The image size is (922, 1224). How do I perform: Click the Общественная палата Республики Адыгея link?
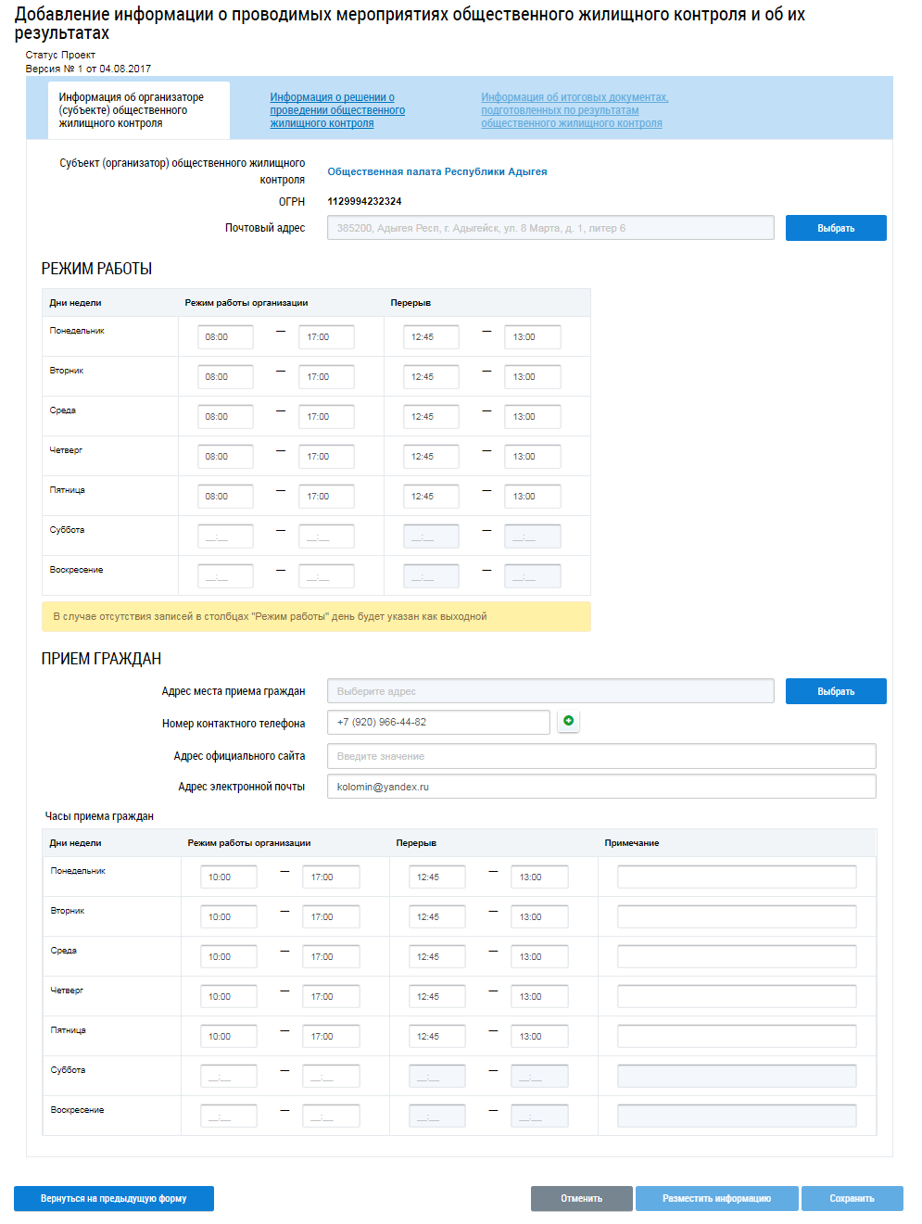tap(436, 171)
